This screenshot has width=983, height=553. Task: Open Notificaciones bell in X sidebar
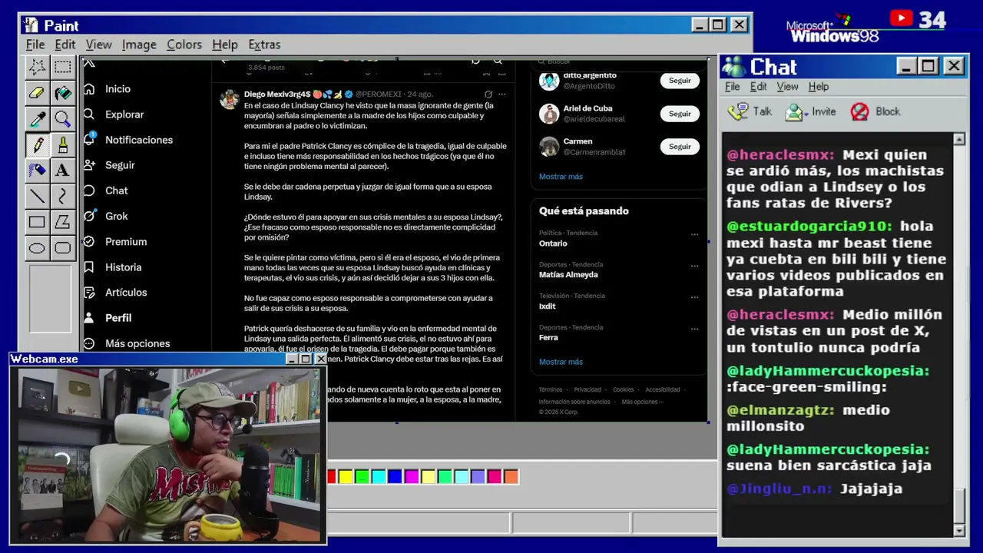(x=90, y=139)
